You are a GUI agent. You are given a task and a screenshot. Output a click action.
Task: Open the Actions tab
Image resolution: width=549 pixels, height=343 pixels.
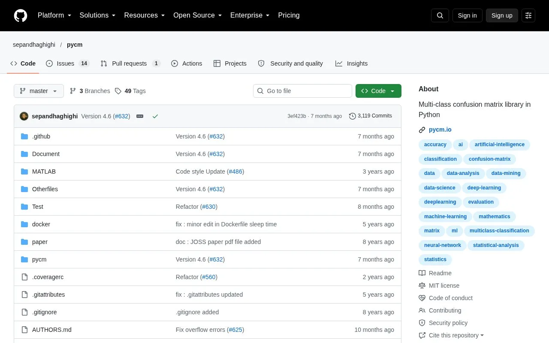click(x=187, y=63)
